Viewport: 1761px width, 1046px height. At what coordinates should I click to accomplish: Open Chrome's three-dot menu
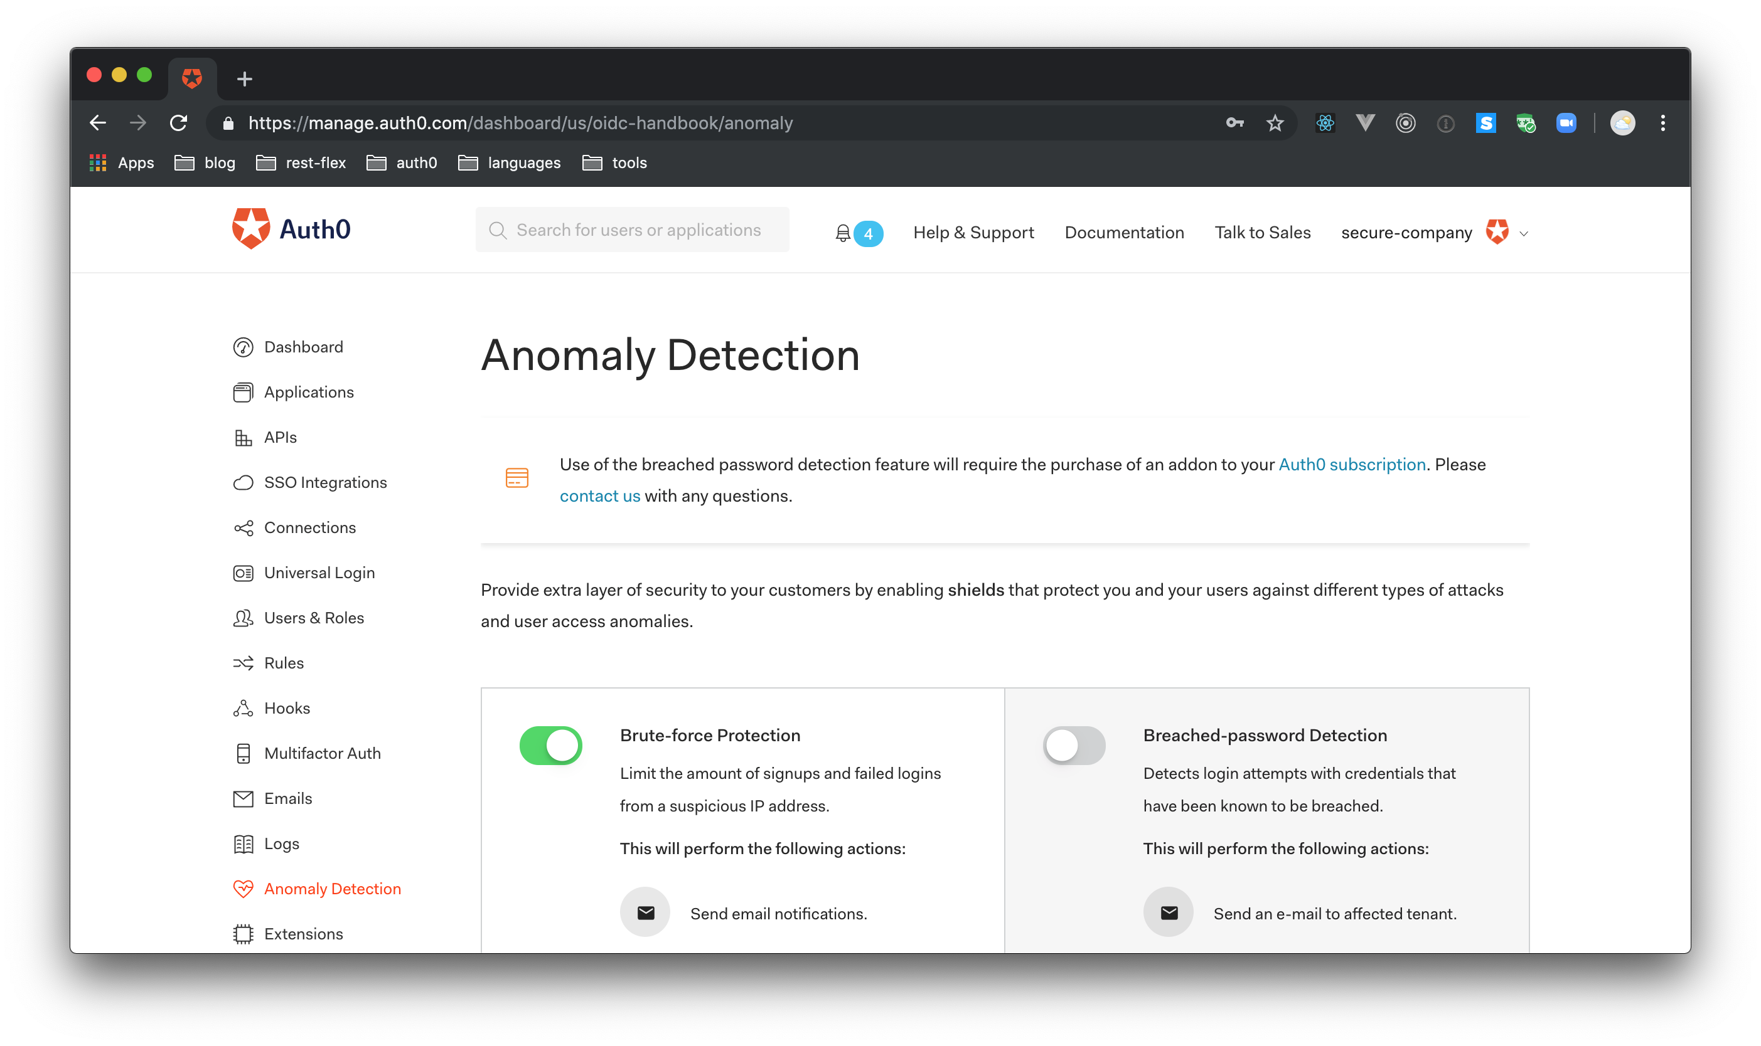point(1663,124)
